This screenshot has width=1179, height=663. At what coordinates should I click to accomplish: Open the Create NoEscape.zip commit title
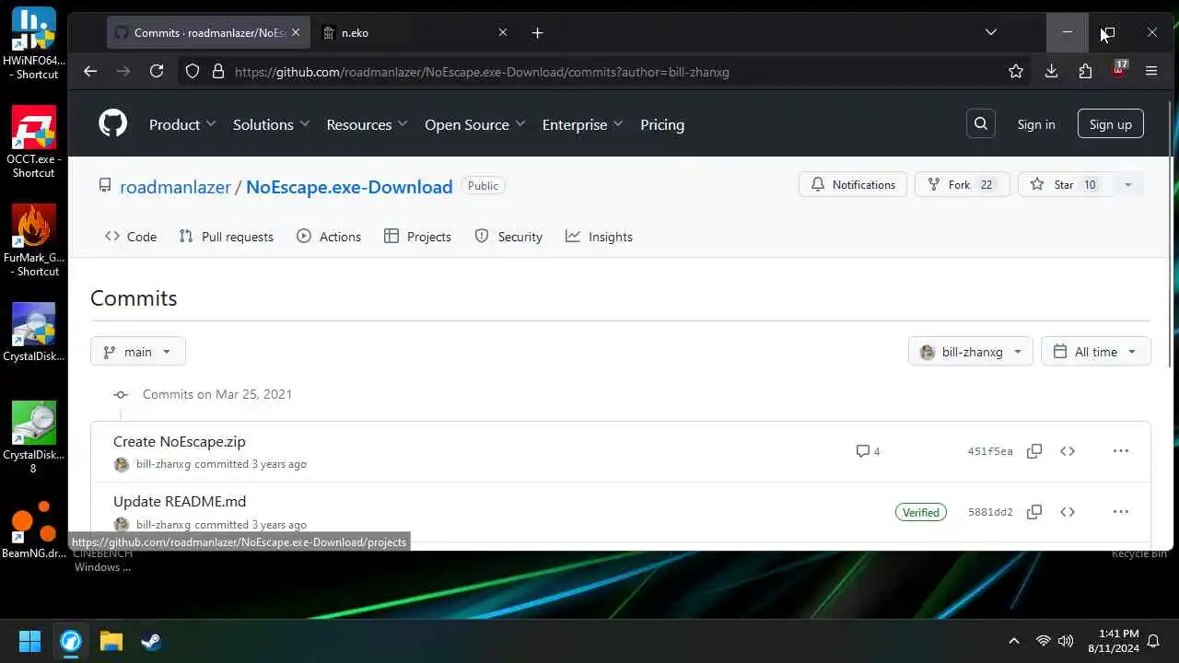click(x=180, y=441)
